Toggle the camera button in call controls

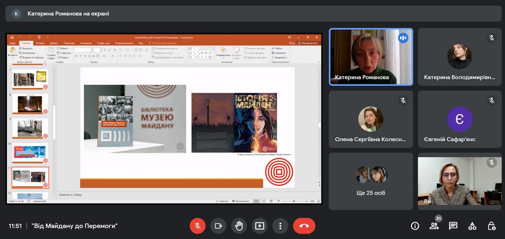(x=218, y=226)
